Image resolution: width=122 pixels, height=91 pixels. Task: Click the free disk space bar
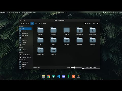pyautogui.click(x=91, y=69)
